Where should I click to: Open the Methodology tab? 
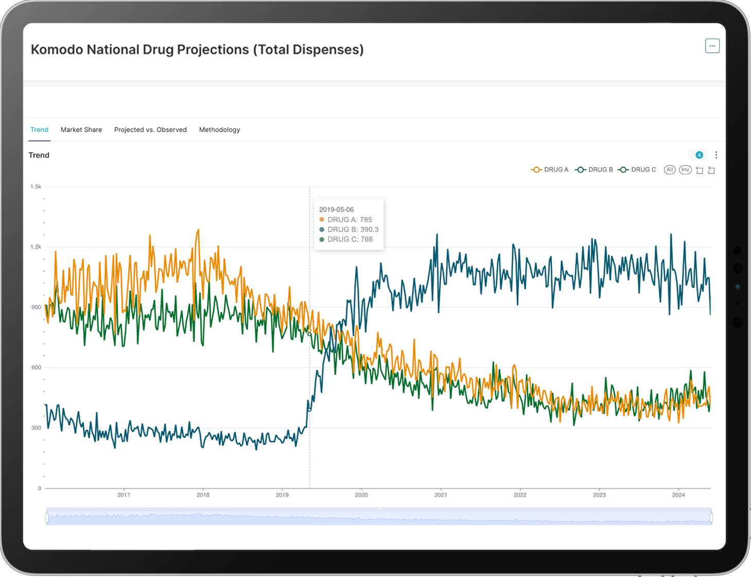(x=220, y=130)
